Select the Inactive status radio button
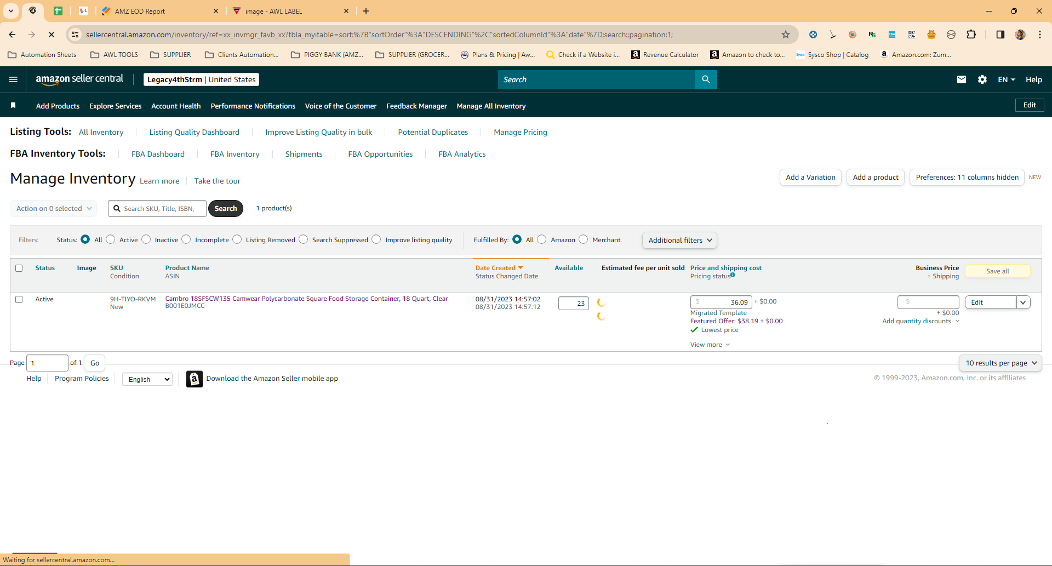 146,239
